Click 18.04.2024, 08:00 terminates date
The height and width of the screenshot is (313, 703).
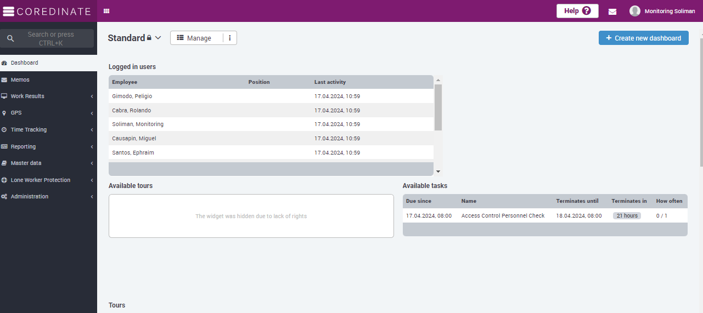click(579, 216)
